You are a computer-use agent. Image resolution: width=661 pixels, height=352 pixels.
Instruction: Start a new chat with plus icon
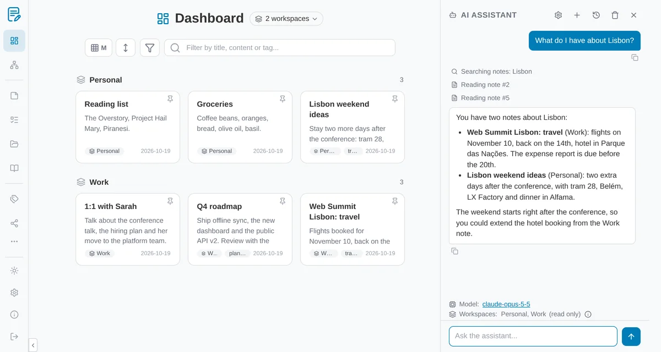point(577,15)
